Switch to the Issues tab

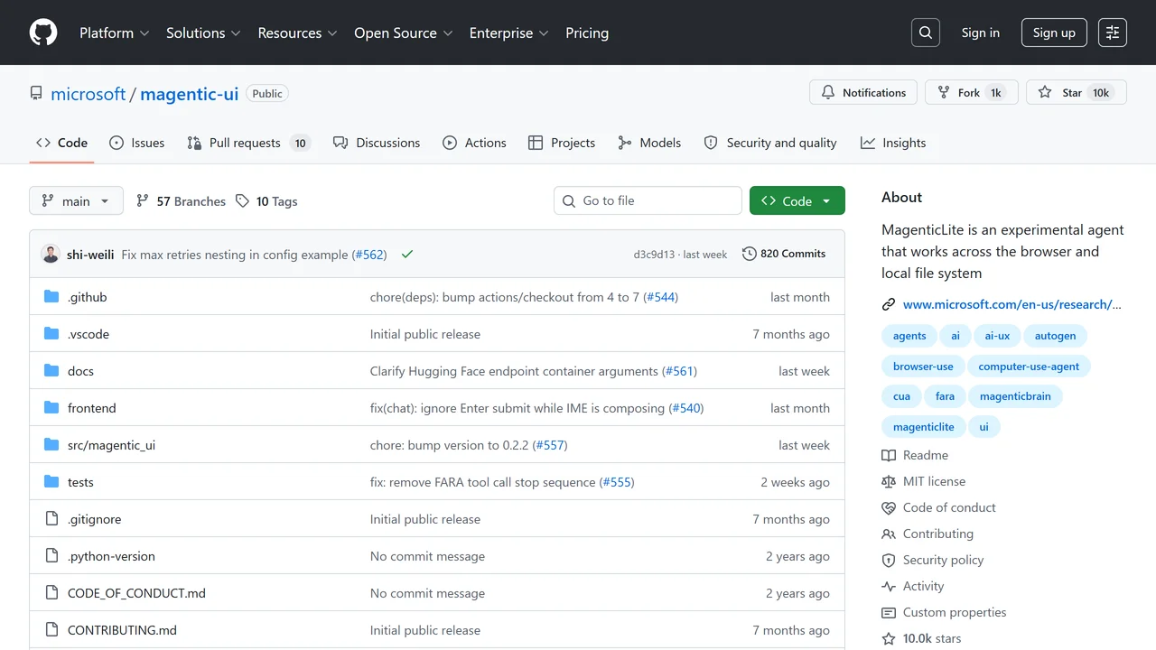137,143
